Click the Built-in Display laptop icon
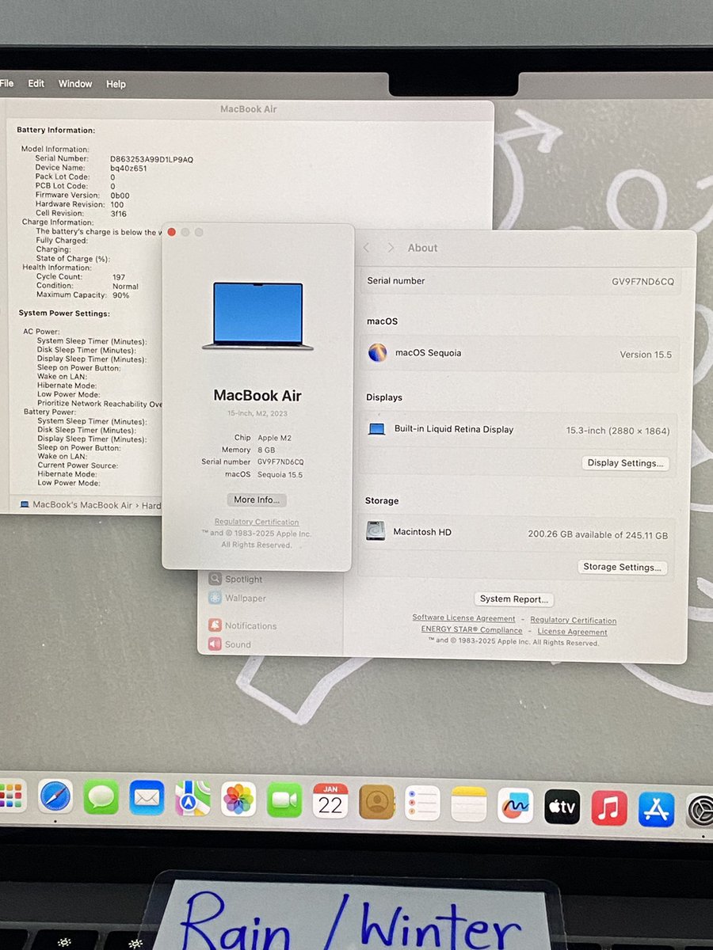 click(x=377, y=429)
